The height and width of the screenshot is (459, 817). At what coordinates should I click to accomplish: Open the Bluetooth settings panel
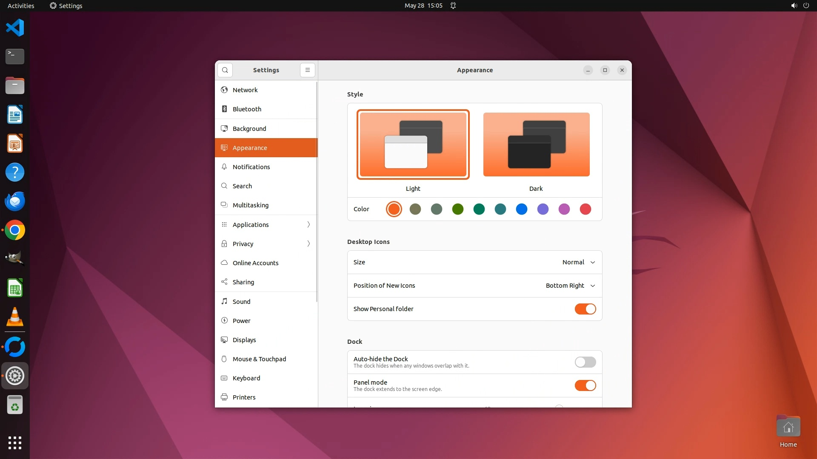247,109
